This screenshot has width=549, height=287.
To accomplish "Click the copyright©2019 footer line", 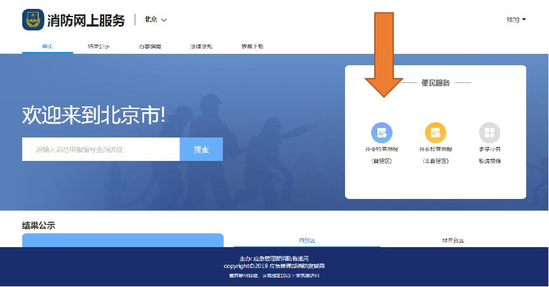I will 274,266.
